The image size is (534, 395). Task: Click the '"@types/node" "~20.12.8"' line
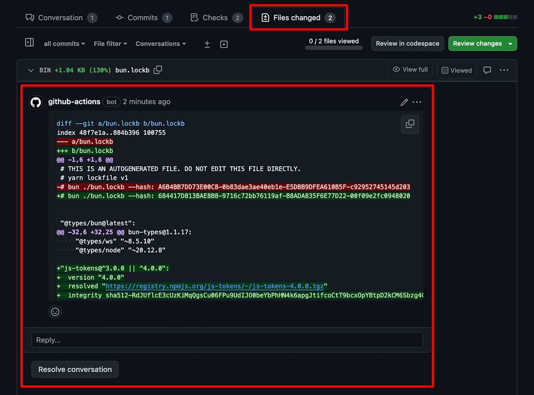pos(121,250)
